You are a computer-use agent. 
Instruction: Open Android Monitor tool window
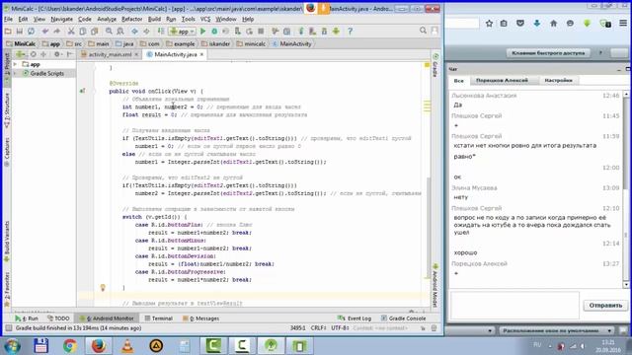pyautogui.click(x=107, y=319)
